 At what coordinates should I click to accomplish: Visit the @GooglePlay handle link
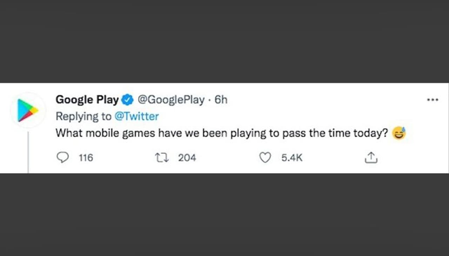point(171,100)
